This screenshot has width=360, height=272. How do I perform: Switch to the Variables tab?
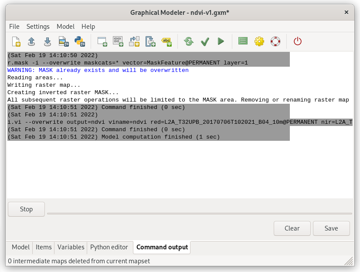[71, 247]
